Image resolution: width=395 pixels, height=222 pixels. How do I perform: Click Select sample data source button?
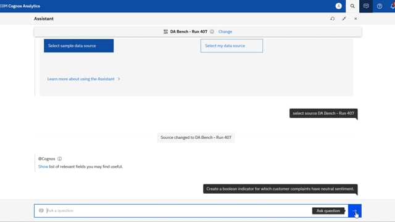(78, 46)
